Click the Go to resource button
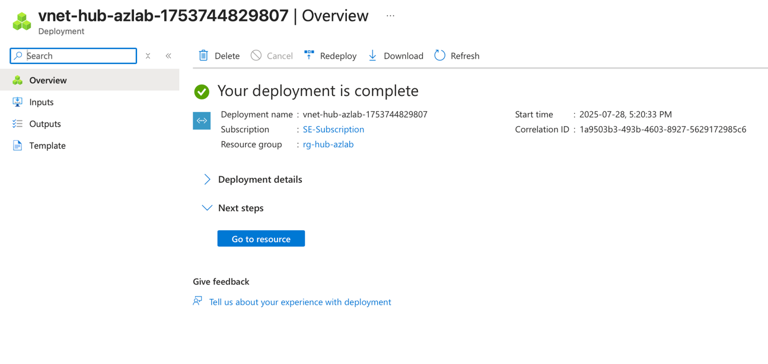Image resolution: width=768 pixels, height=364 pixels. [x=261, y=239]
